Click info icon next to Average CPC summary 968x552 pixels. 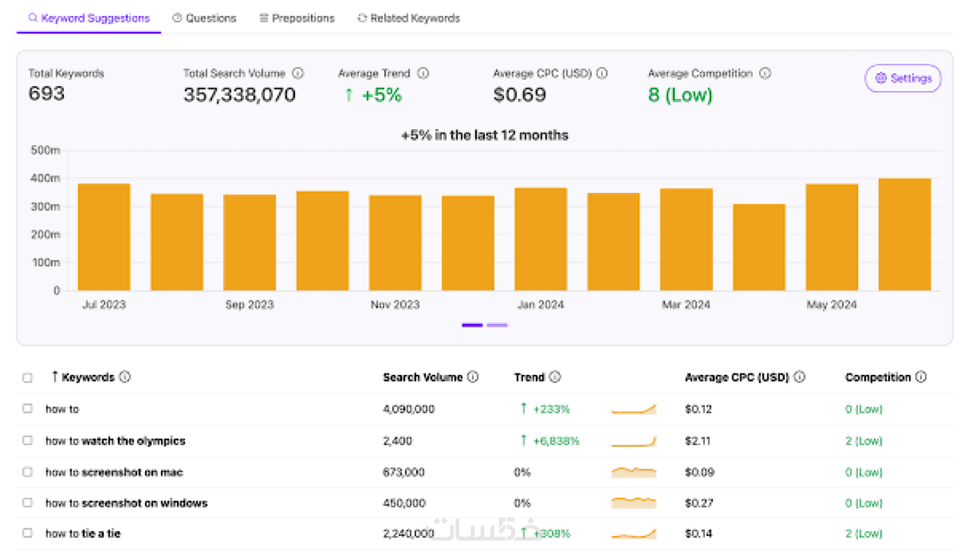coord(602,73)
